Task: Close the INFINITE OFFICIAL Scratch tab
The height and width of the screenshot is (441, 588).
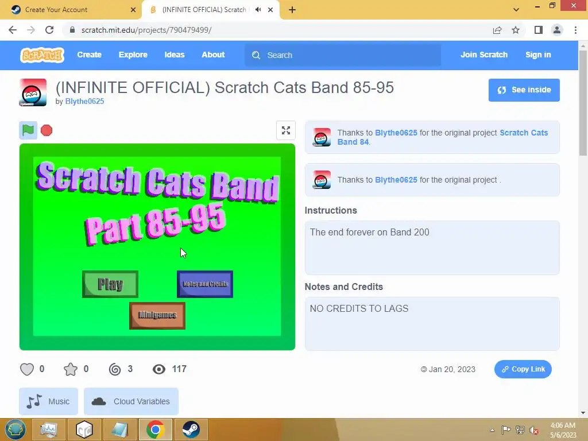Action: click(270, 10)
